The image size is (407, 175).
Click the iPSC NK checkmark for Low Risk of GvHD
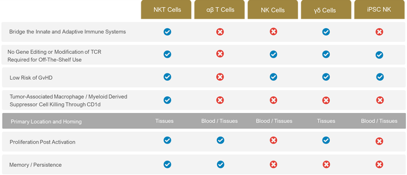point(380,77)
